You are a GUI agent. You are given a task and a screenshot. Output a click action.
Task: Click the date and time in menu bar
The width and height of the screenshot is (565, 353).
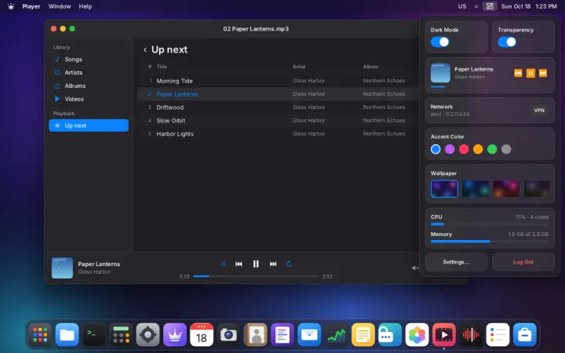[529, 6]
